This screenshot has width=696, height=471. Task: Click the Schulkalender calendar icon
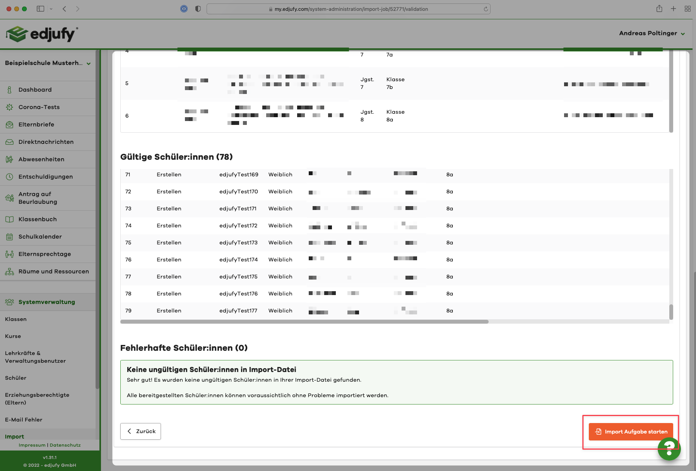[9, 237]
